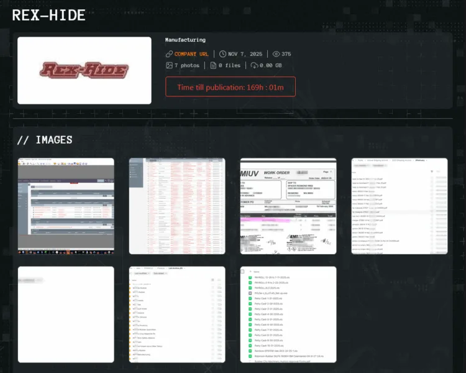Open the COMPANY URL link
Screen dimensions: 466x373
pos(191,54)
